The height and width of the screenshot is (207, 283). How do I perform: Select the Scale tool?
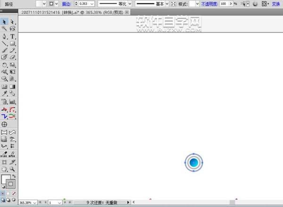[12, 65]
